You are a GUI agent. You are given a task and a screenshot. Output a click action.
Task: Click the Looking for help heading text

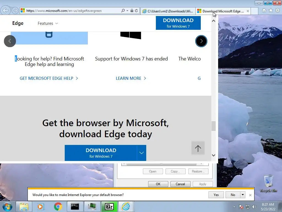click(50, 62)
